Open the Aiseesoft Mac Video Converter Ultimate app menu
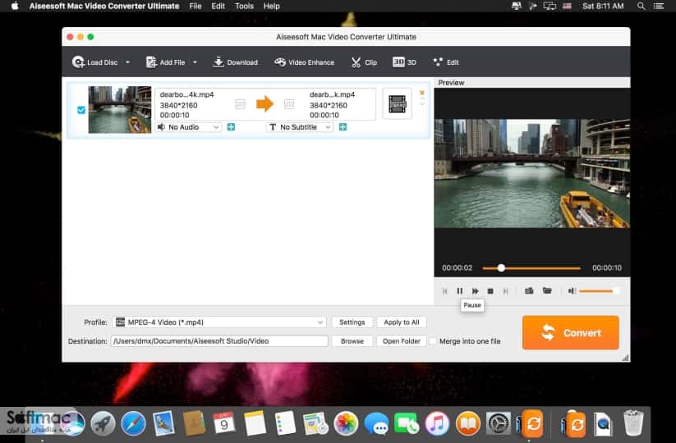676x443 pixels. click(104, 6)
